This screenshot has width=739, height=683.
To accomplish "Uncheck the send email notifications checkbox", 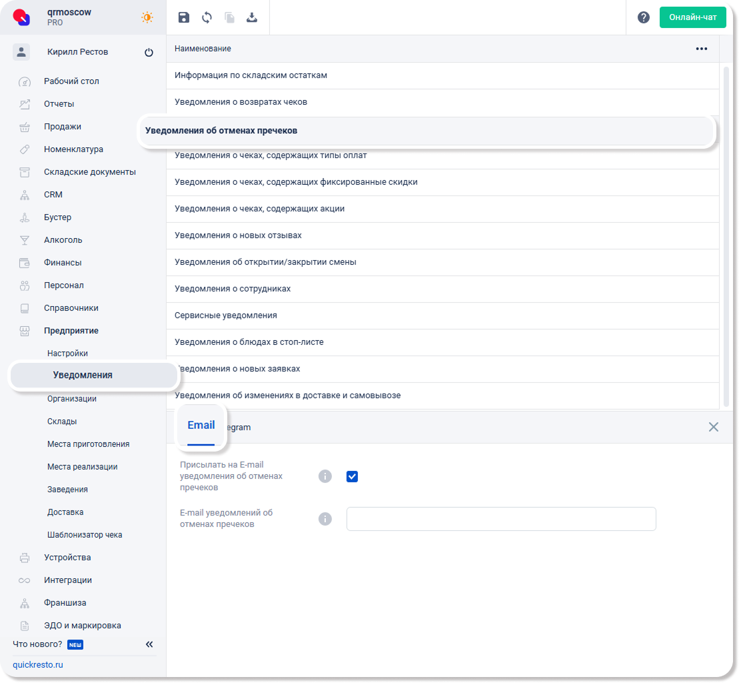I will click(353, 476).
